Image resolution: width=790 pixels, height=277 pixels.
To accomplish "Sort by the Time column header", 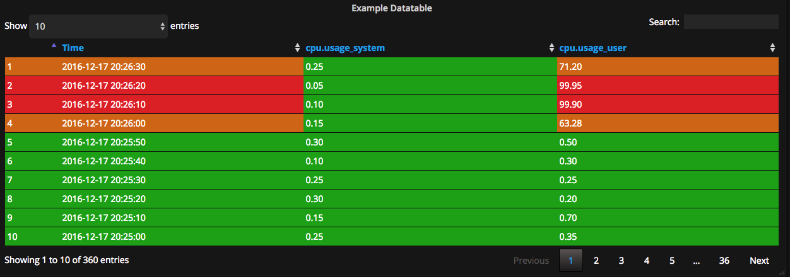I will click(x=73, y=48).
